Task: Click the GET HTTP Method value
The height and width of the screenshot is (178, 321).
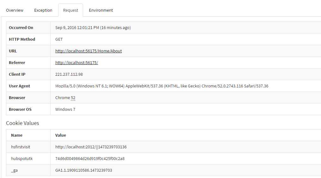Action: click(59, 39)
